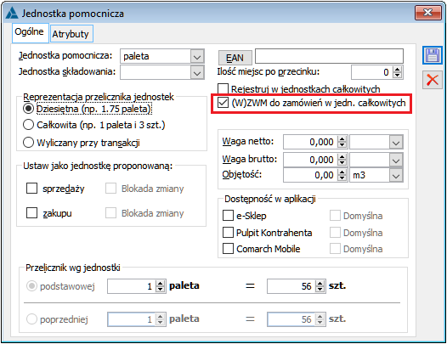This screenshot has width=447, height=344.
Task: Click the Comarch logo in title bar
Action: tap(12, 13)
